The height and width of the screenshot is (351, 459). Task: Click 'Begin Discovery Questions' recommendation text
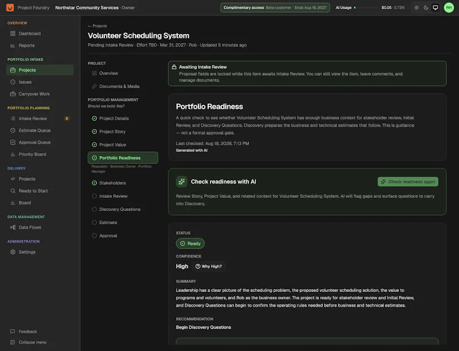204,327
